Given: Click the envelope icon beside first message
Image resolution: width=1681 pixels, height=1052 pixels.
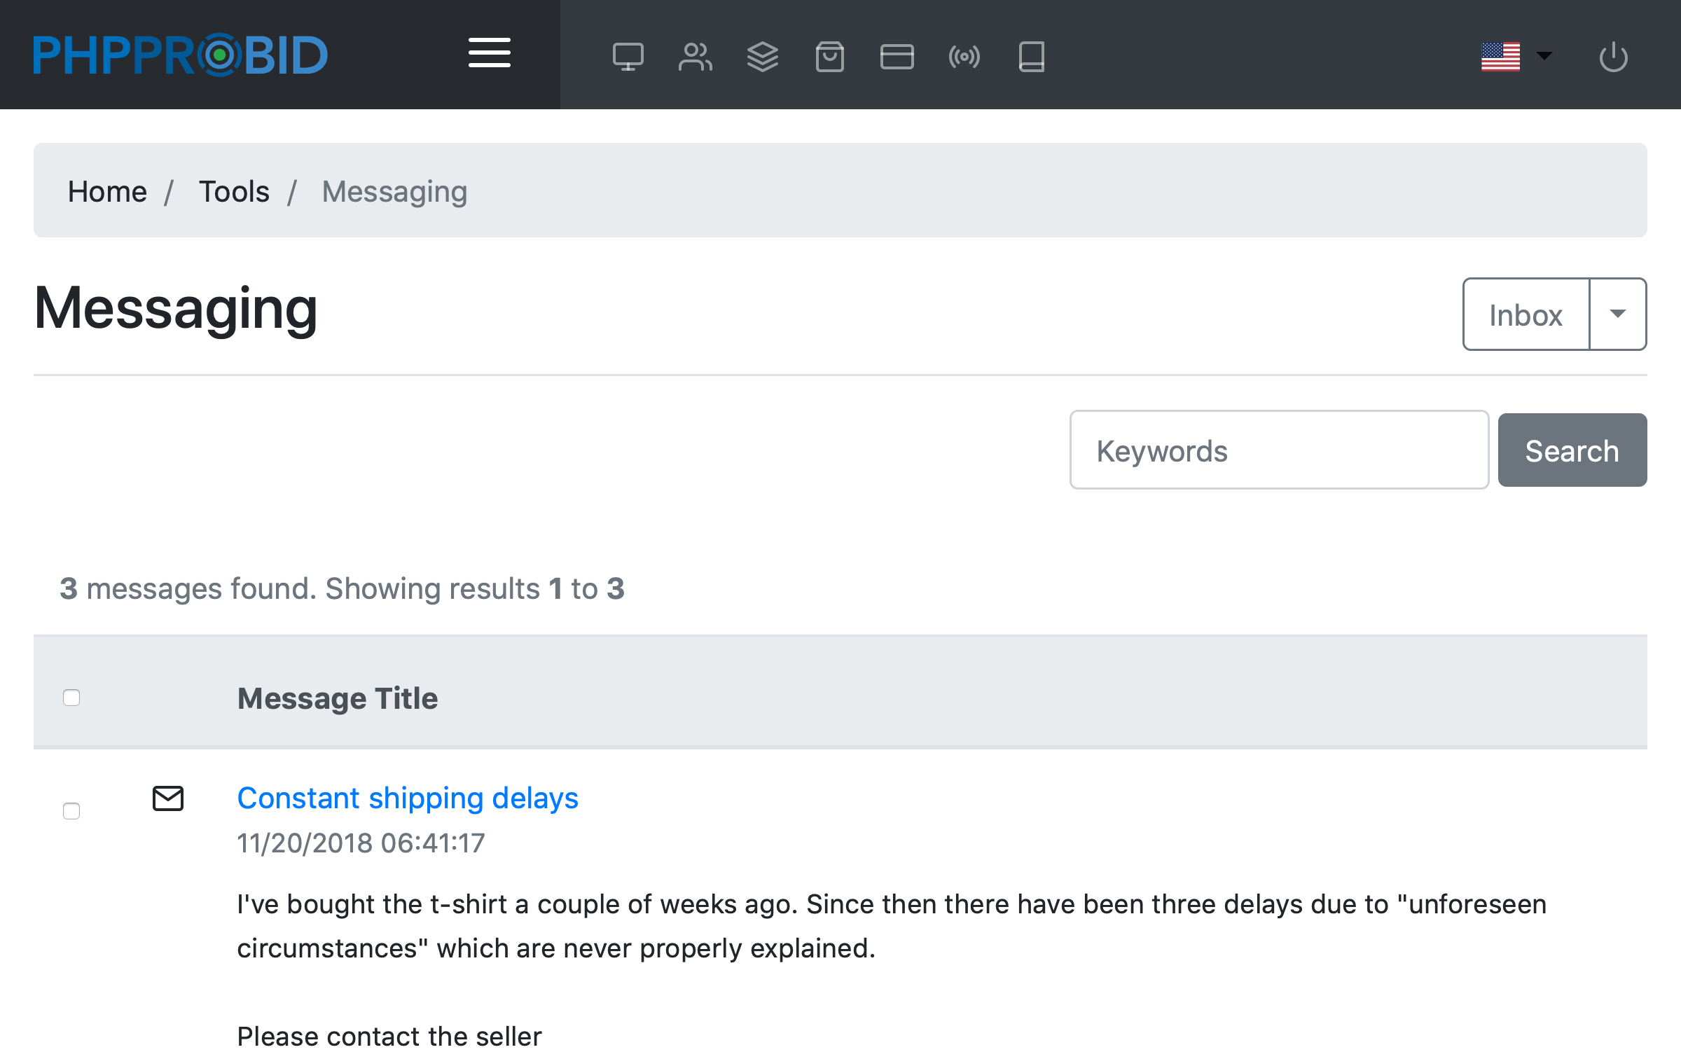Looking at the screenshot, I should pyautogui.click(x=168, y=798).
